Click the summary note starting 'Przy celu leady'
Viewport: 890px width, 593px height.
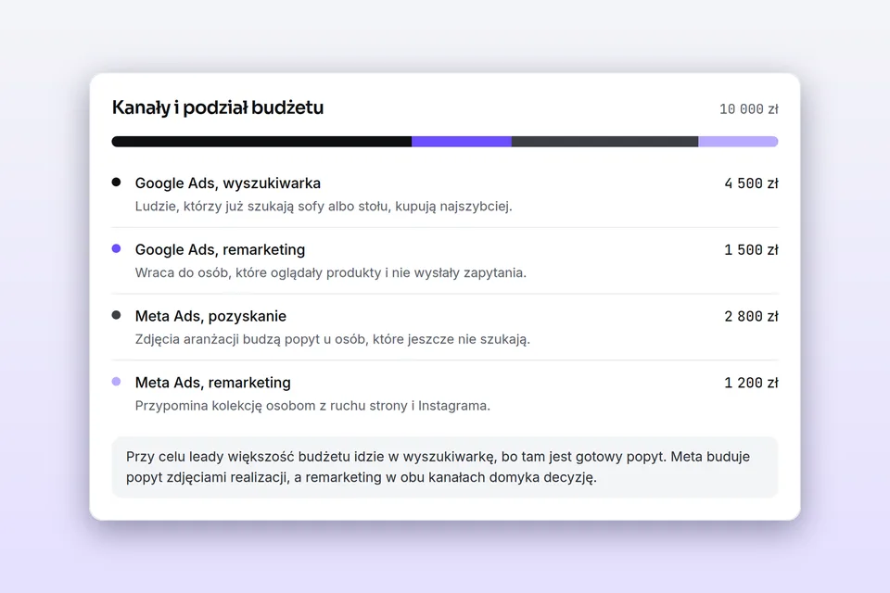(445, 467)
